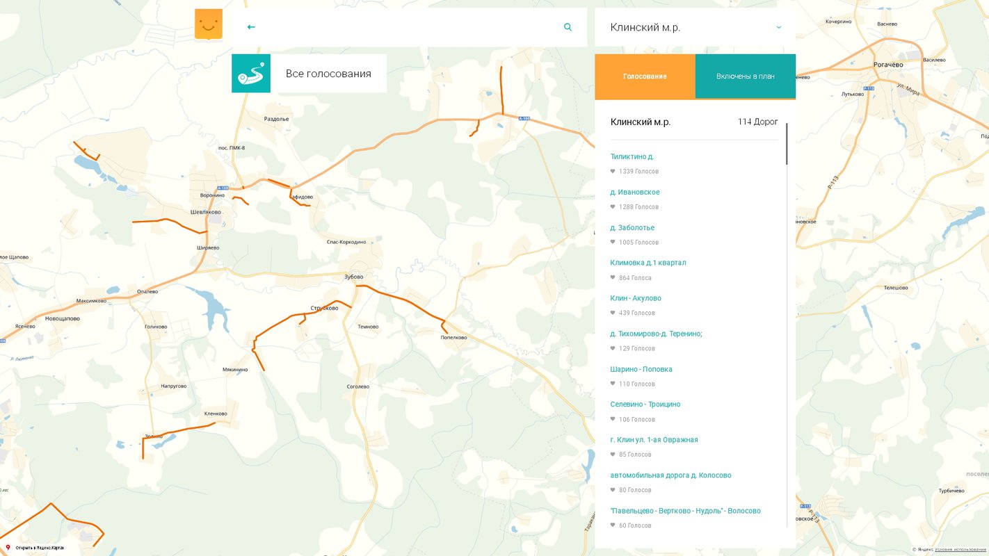
Task: Open г. Клин ул. 1-ая Овражная entry
Action: tap(654, 439)
